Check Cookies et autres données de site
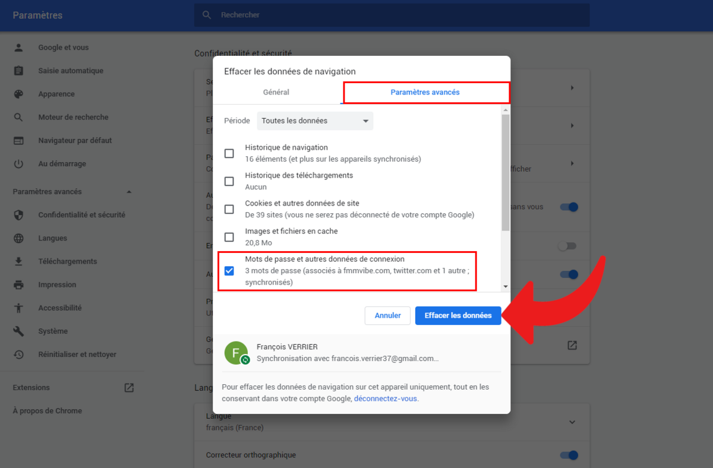Viewport: 713px width, 468px height. point(229,209)
